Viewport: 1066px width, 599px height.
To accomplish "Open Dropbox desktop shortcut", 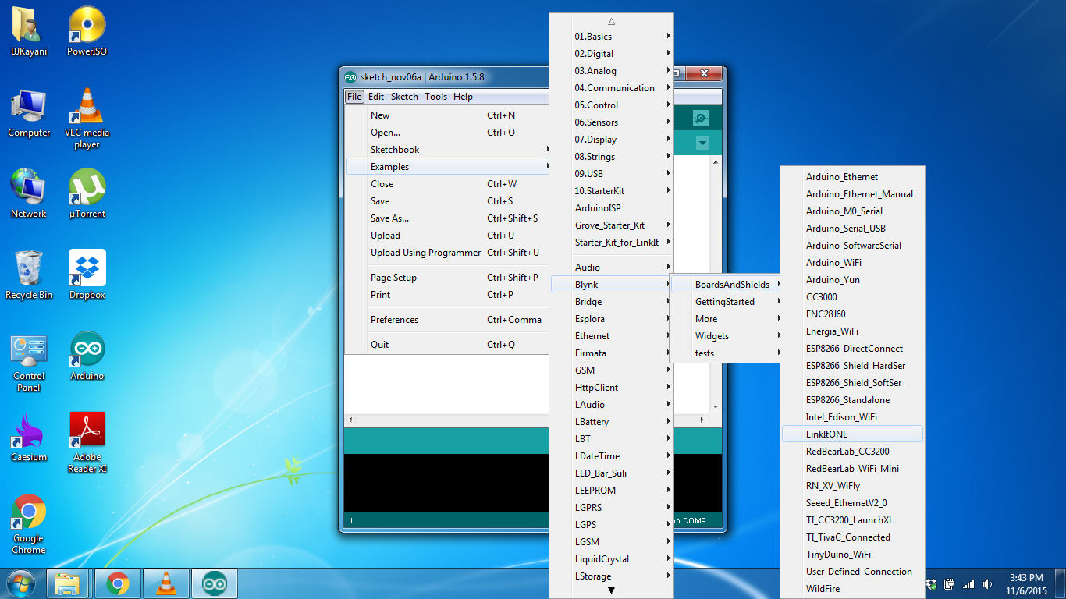I will 87,275.
